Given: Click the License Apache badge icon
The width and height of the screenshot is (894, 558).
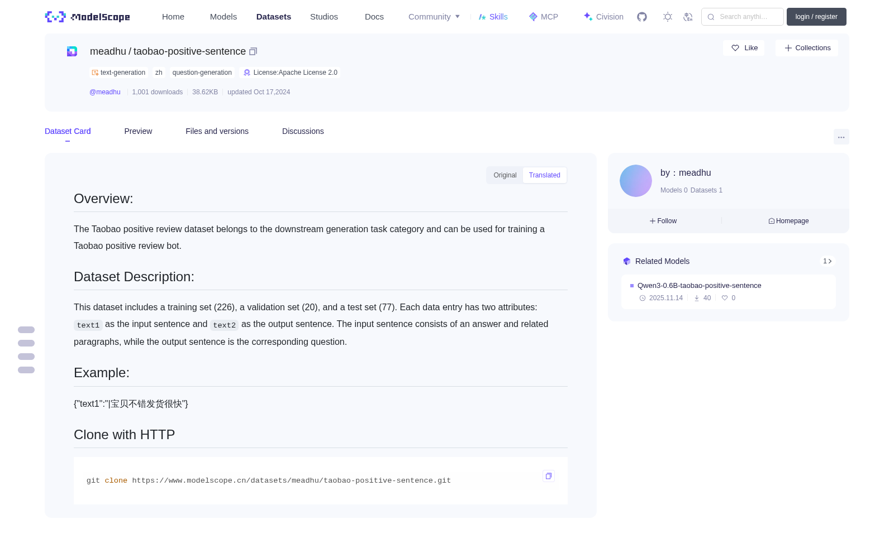Looking at the screenshot, I should click(246, 73).
